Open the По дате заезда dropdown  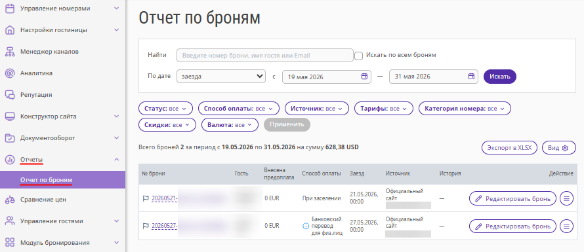pos(221,76)
